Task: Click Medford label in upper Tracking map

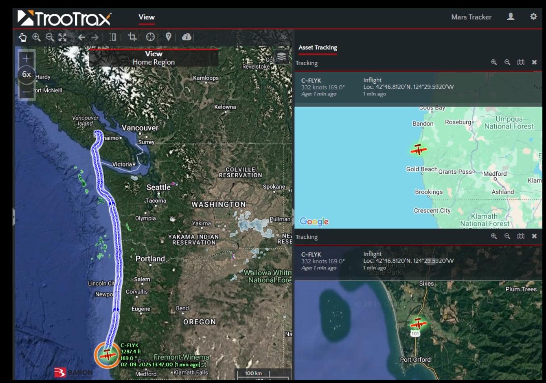Action: click(x=495, y=174)
